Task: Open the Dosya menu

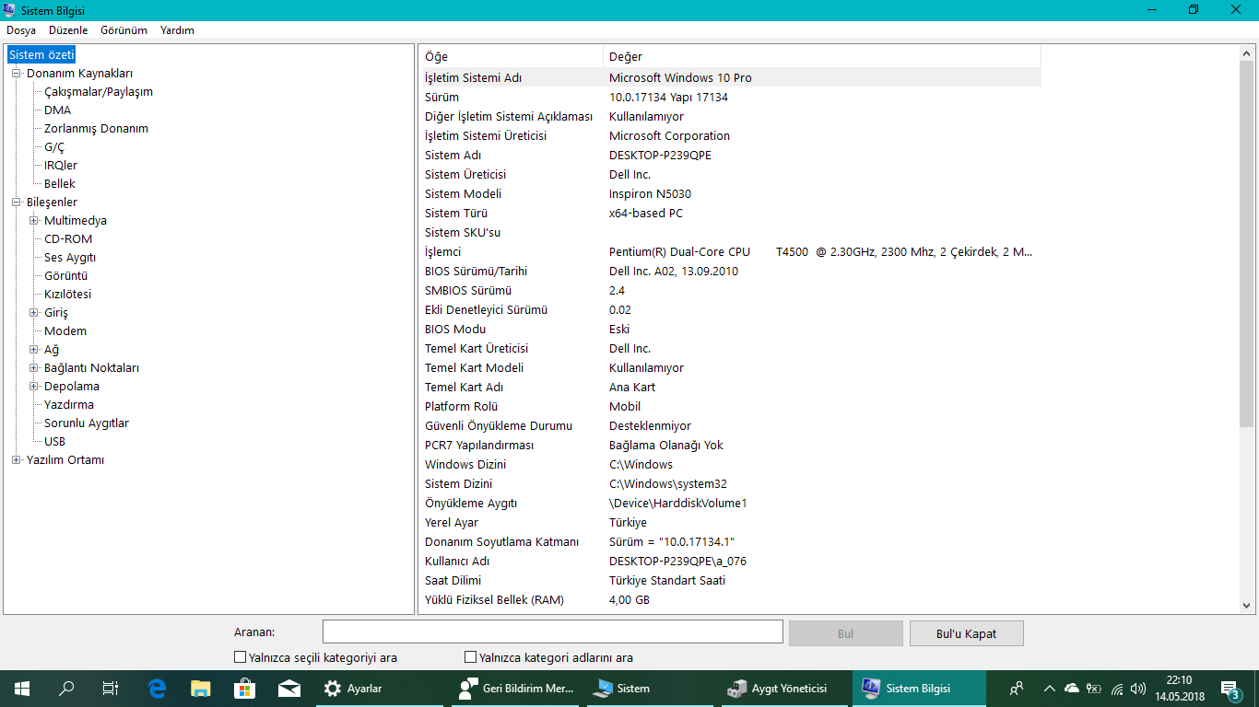Action: coord(21,30)
